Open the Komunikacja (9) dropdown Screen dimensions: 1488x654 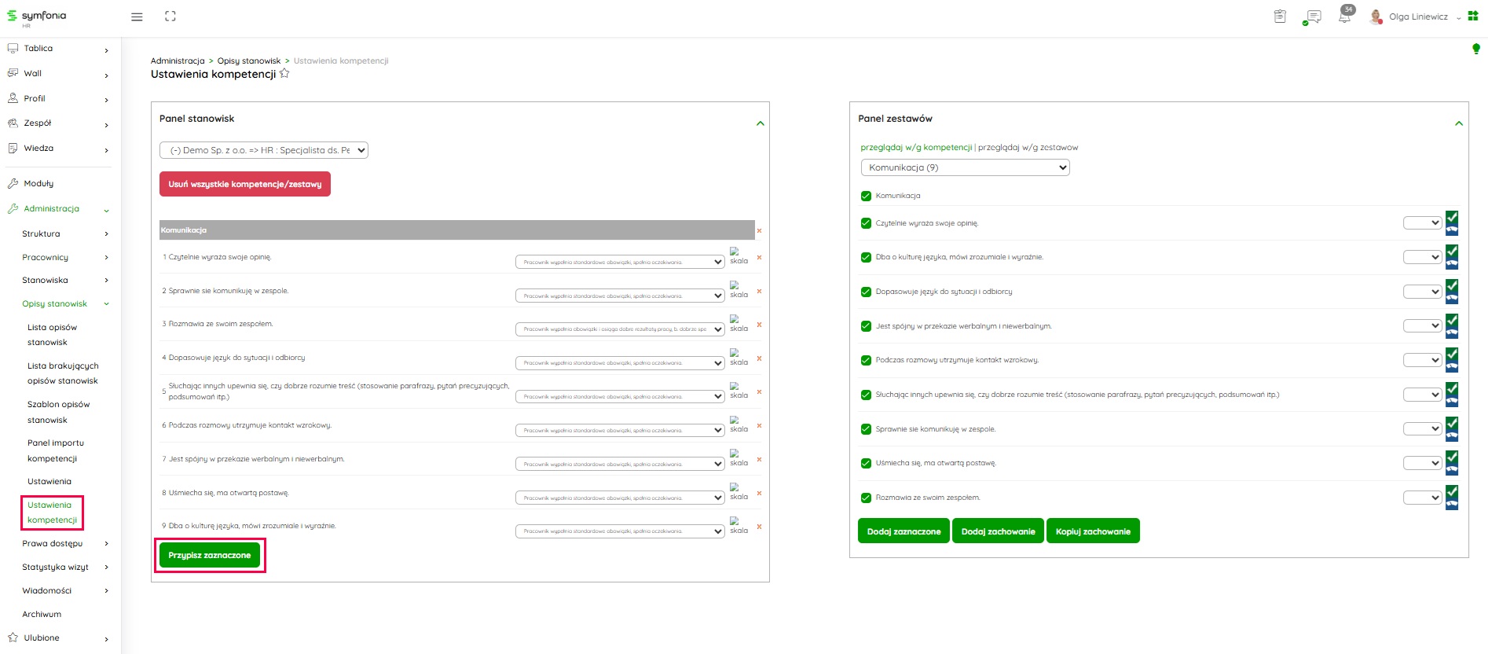965,167
